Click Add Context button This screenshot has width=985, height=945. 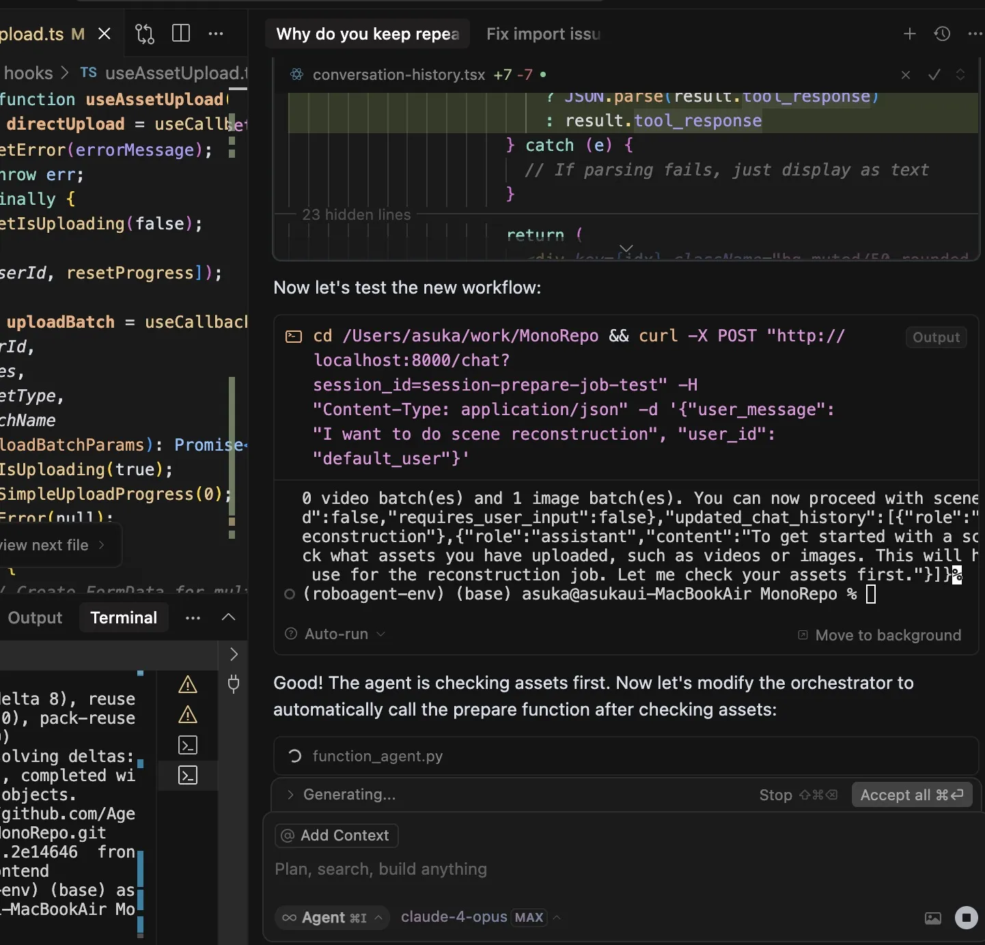tap(336, 835)
